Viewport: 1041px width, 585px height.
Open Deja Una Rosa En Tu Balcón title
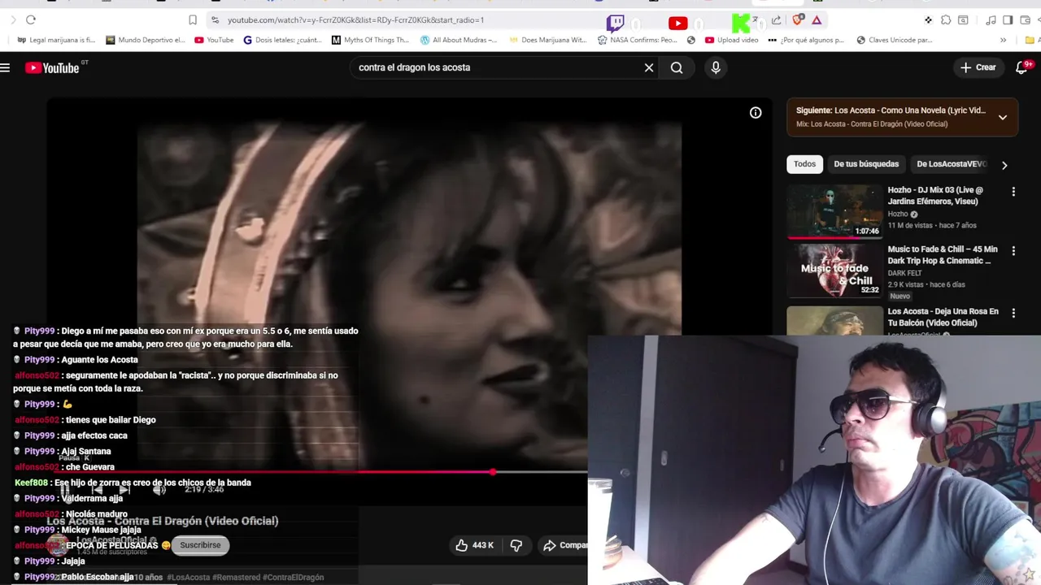943,317
